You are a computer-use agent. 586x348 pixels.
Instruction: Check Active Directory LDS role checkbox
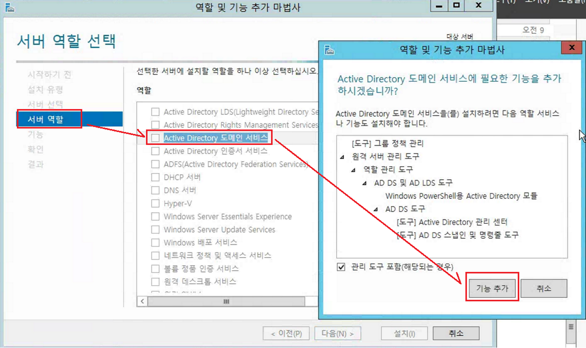click(155, 112)
